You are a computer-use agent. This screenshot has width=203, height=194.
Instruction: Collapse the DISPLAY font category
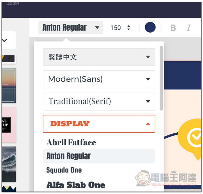click(99, 124)
